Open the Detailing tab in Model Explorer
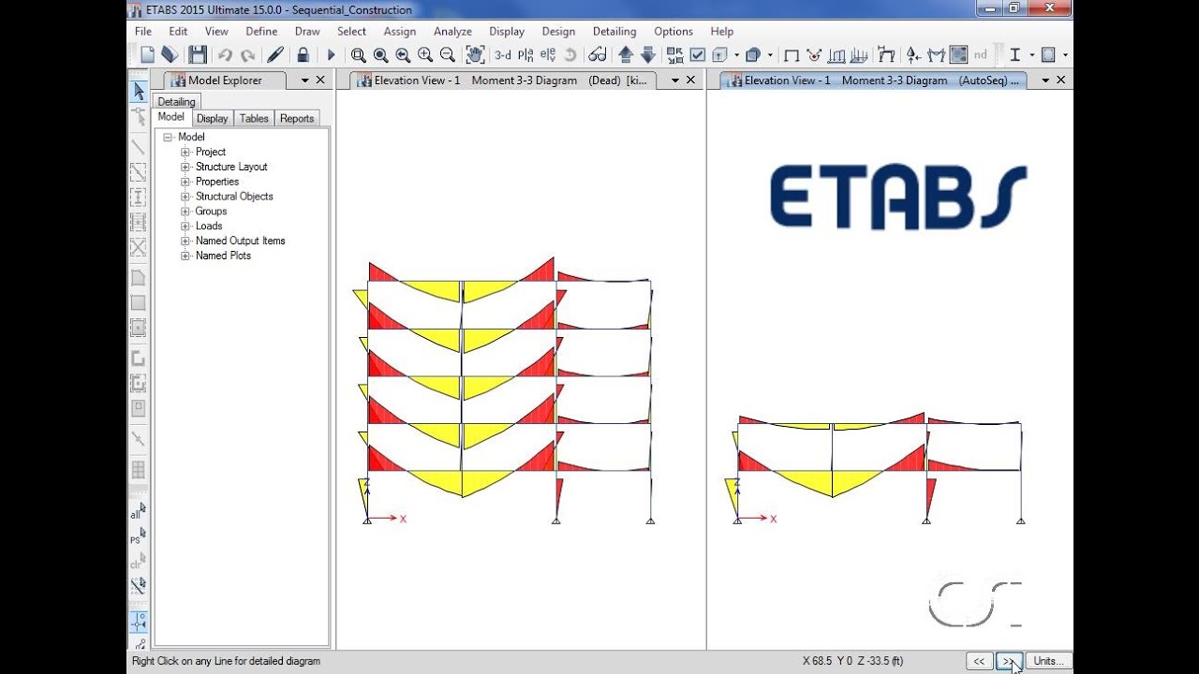 pos(176,102)
